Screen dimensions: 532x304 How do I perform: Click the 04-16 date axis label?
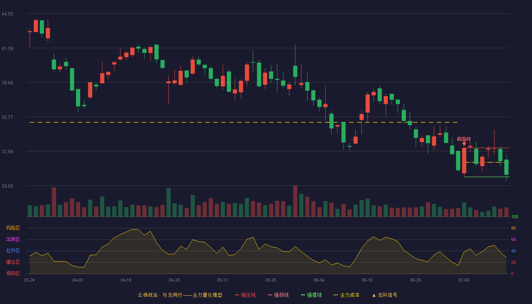126,280
